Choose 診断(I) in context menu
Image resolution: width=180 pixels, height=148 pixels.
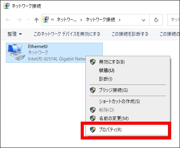[x=128, y=79]
